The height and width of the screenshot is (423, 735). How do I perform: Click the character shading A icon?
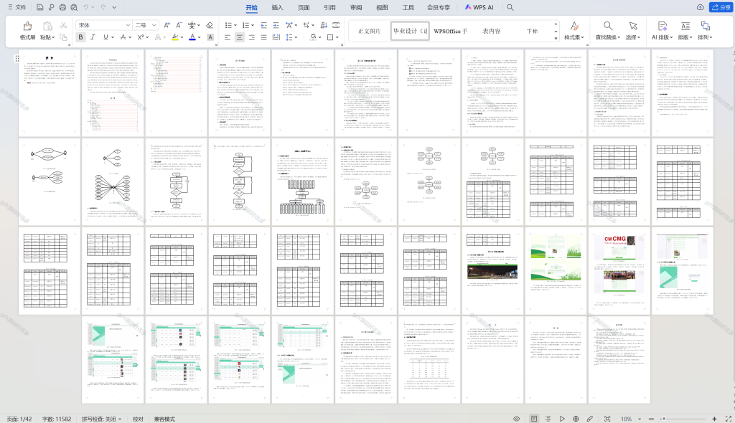point(210,37)
